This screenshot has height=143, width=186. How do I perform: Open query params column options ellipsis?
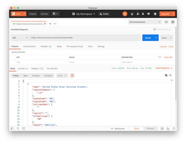pos(160,57)
